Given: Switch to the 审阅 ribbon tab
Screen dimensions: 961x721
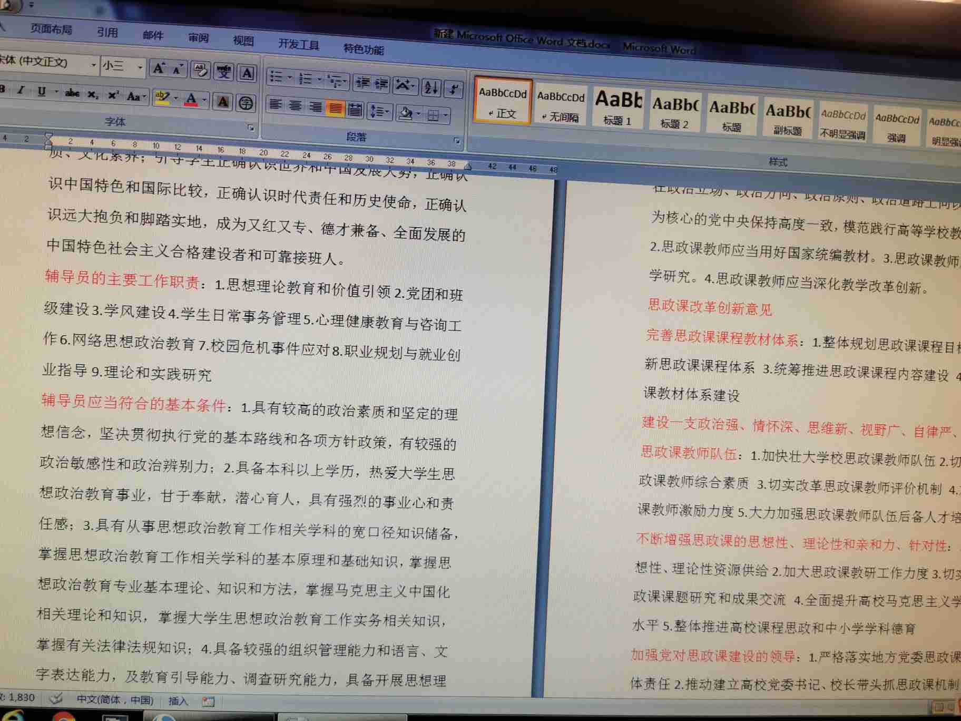Looking at the screenshot, I should [198, 37].
